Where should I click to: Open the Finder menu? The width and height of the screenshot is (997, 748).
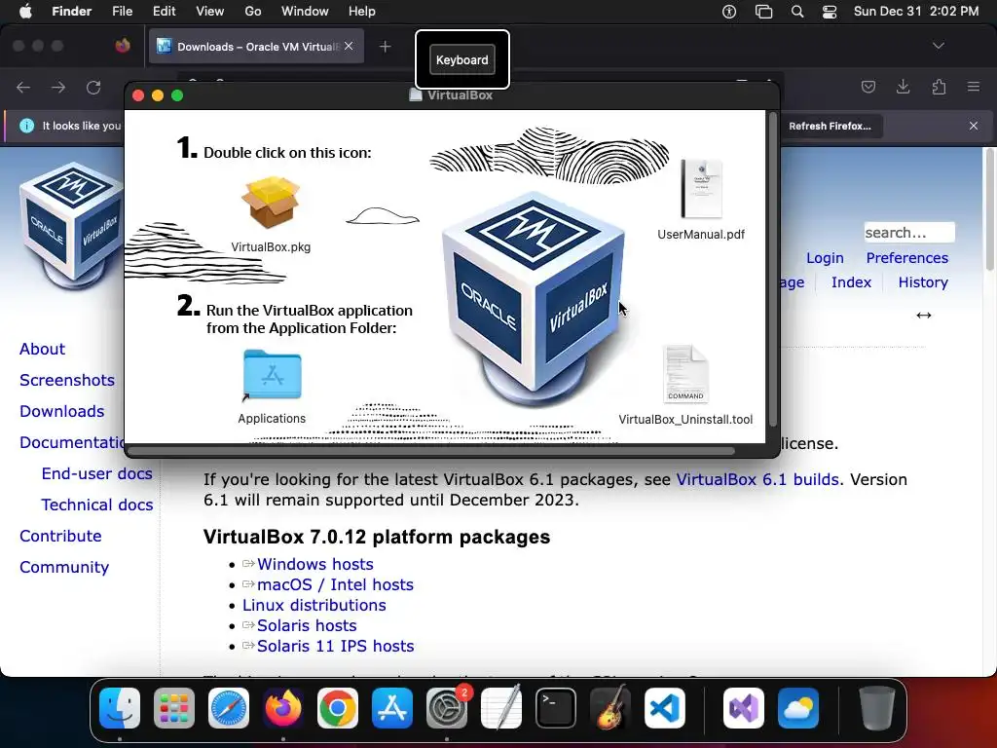click(71, 12)
